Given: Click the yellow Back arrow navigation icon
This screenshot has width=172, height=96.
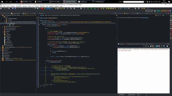Looking at the screenshot, I should 144,9.
